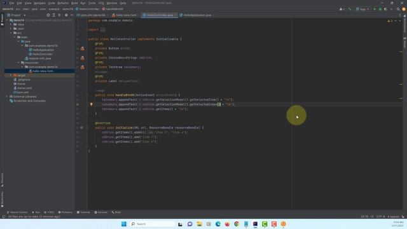This screenshot has width=407, height=229.
Task: Open the VCS menu
Action: [x=101, y=3]
